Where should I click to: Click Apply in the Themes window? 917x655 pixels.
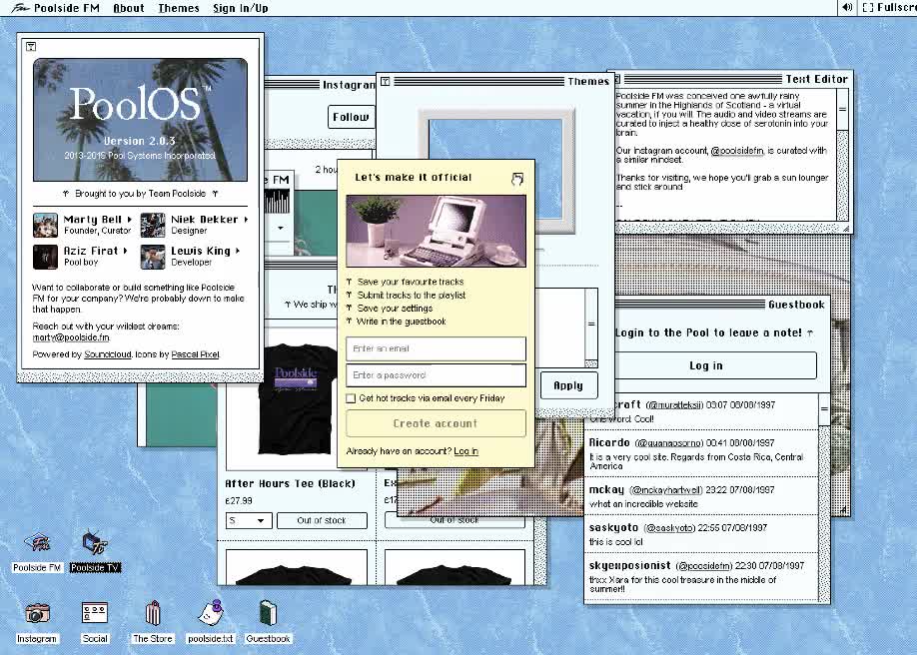click(x=568, y=385)
